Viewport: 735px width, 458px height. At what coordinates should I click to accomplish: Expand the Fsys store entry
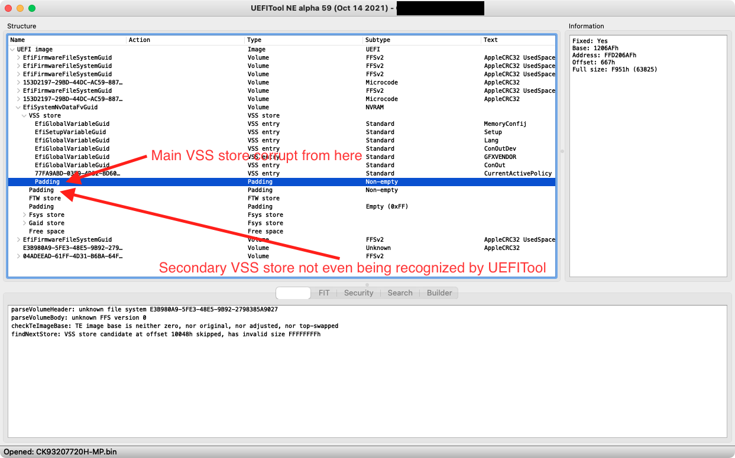tap(24, 215)
